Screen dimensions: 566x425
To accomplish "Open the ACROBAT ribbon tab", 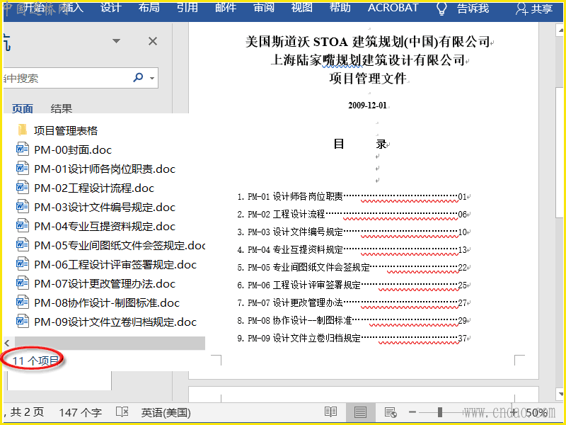I will tap(393, 8).
